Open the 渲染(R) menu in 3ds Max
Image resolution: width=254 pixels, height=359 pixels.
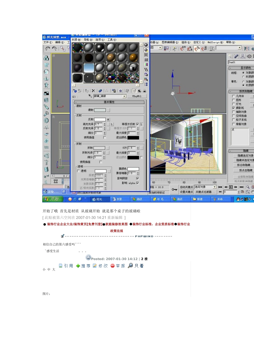tap(186, 42)
